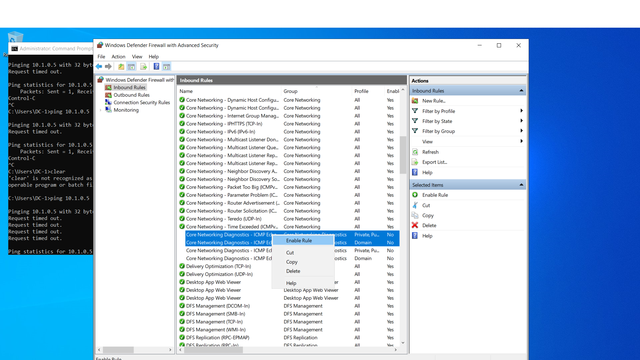Toggle the console tree pane visibility icon
This screenshot has height=360, width=640.
pyautogui.click(x=131, y=66)
